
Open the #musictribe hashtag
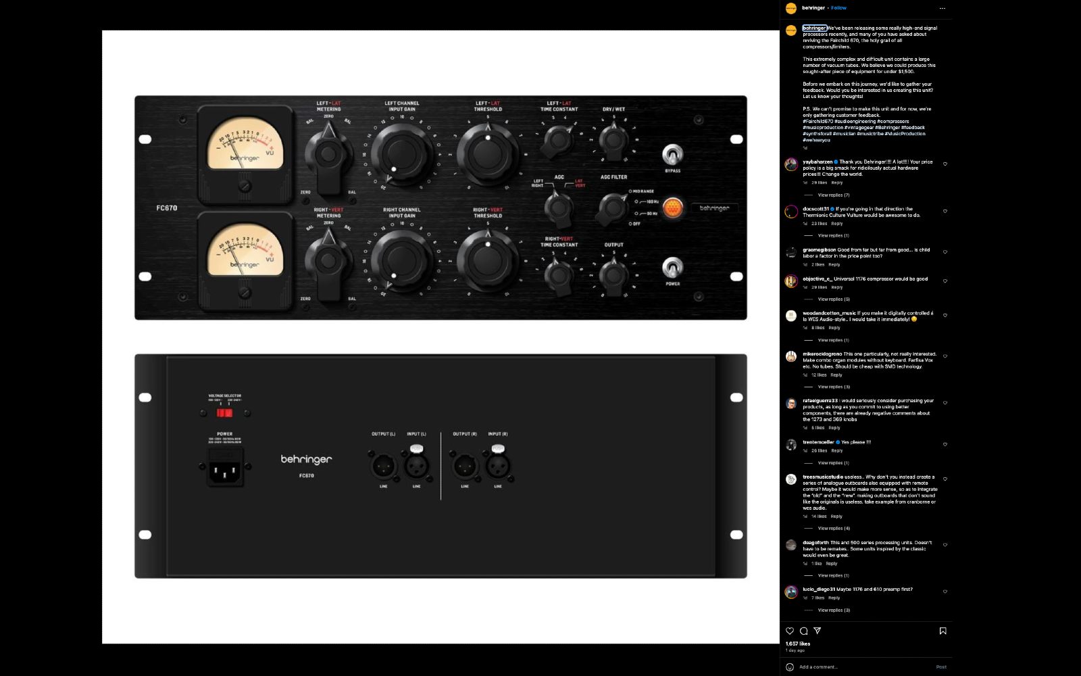point(870,134)
